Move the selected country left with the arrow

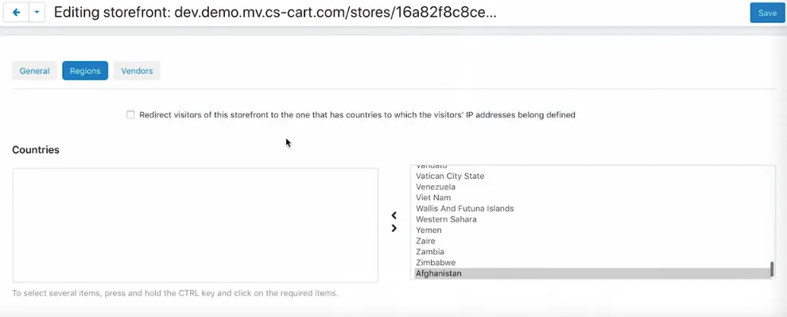pos(394,215)
